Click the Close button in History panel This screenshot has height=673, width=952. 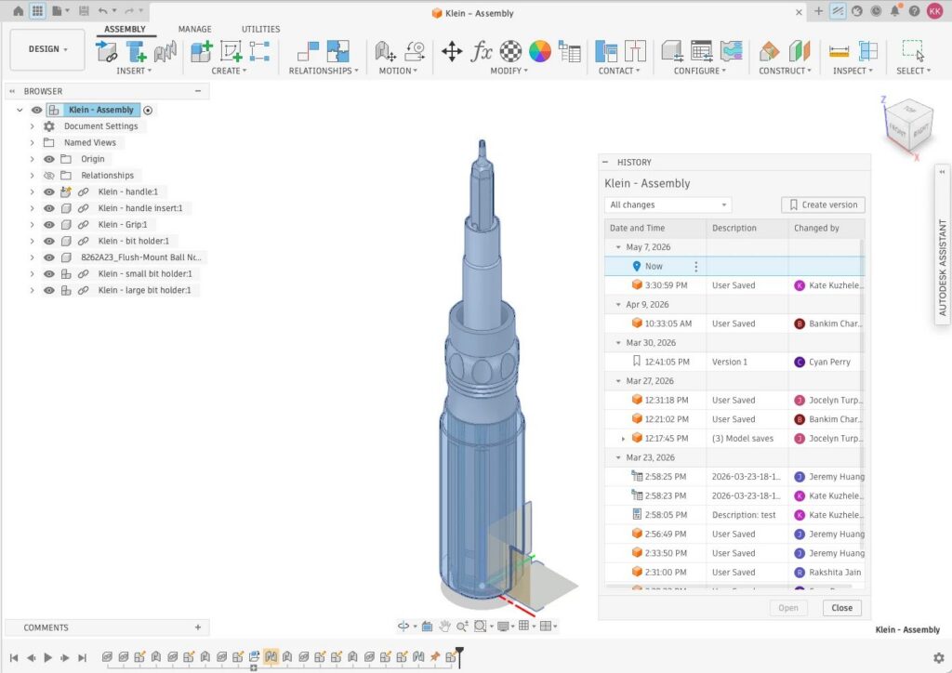tap(842, 608)
